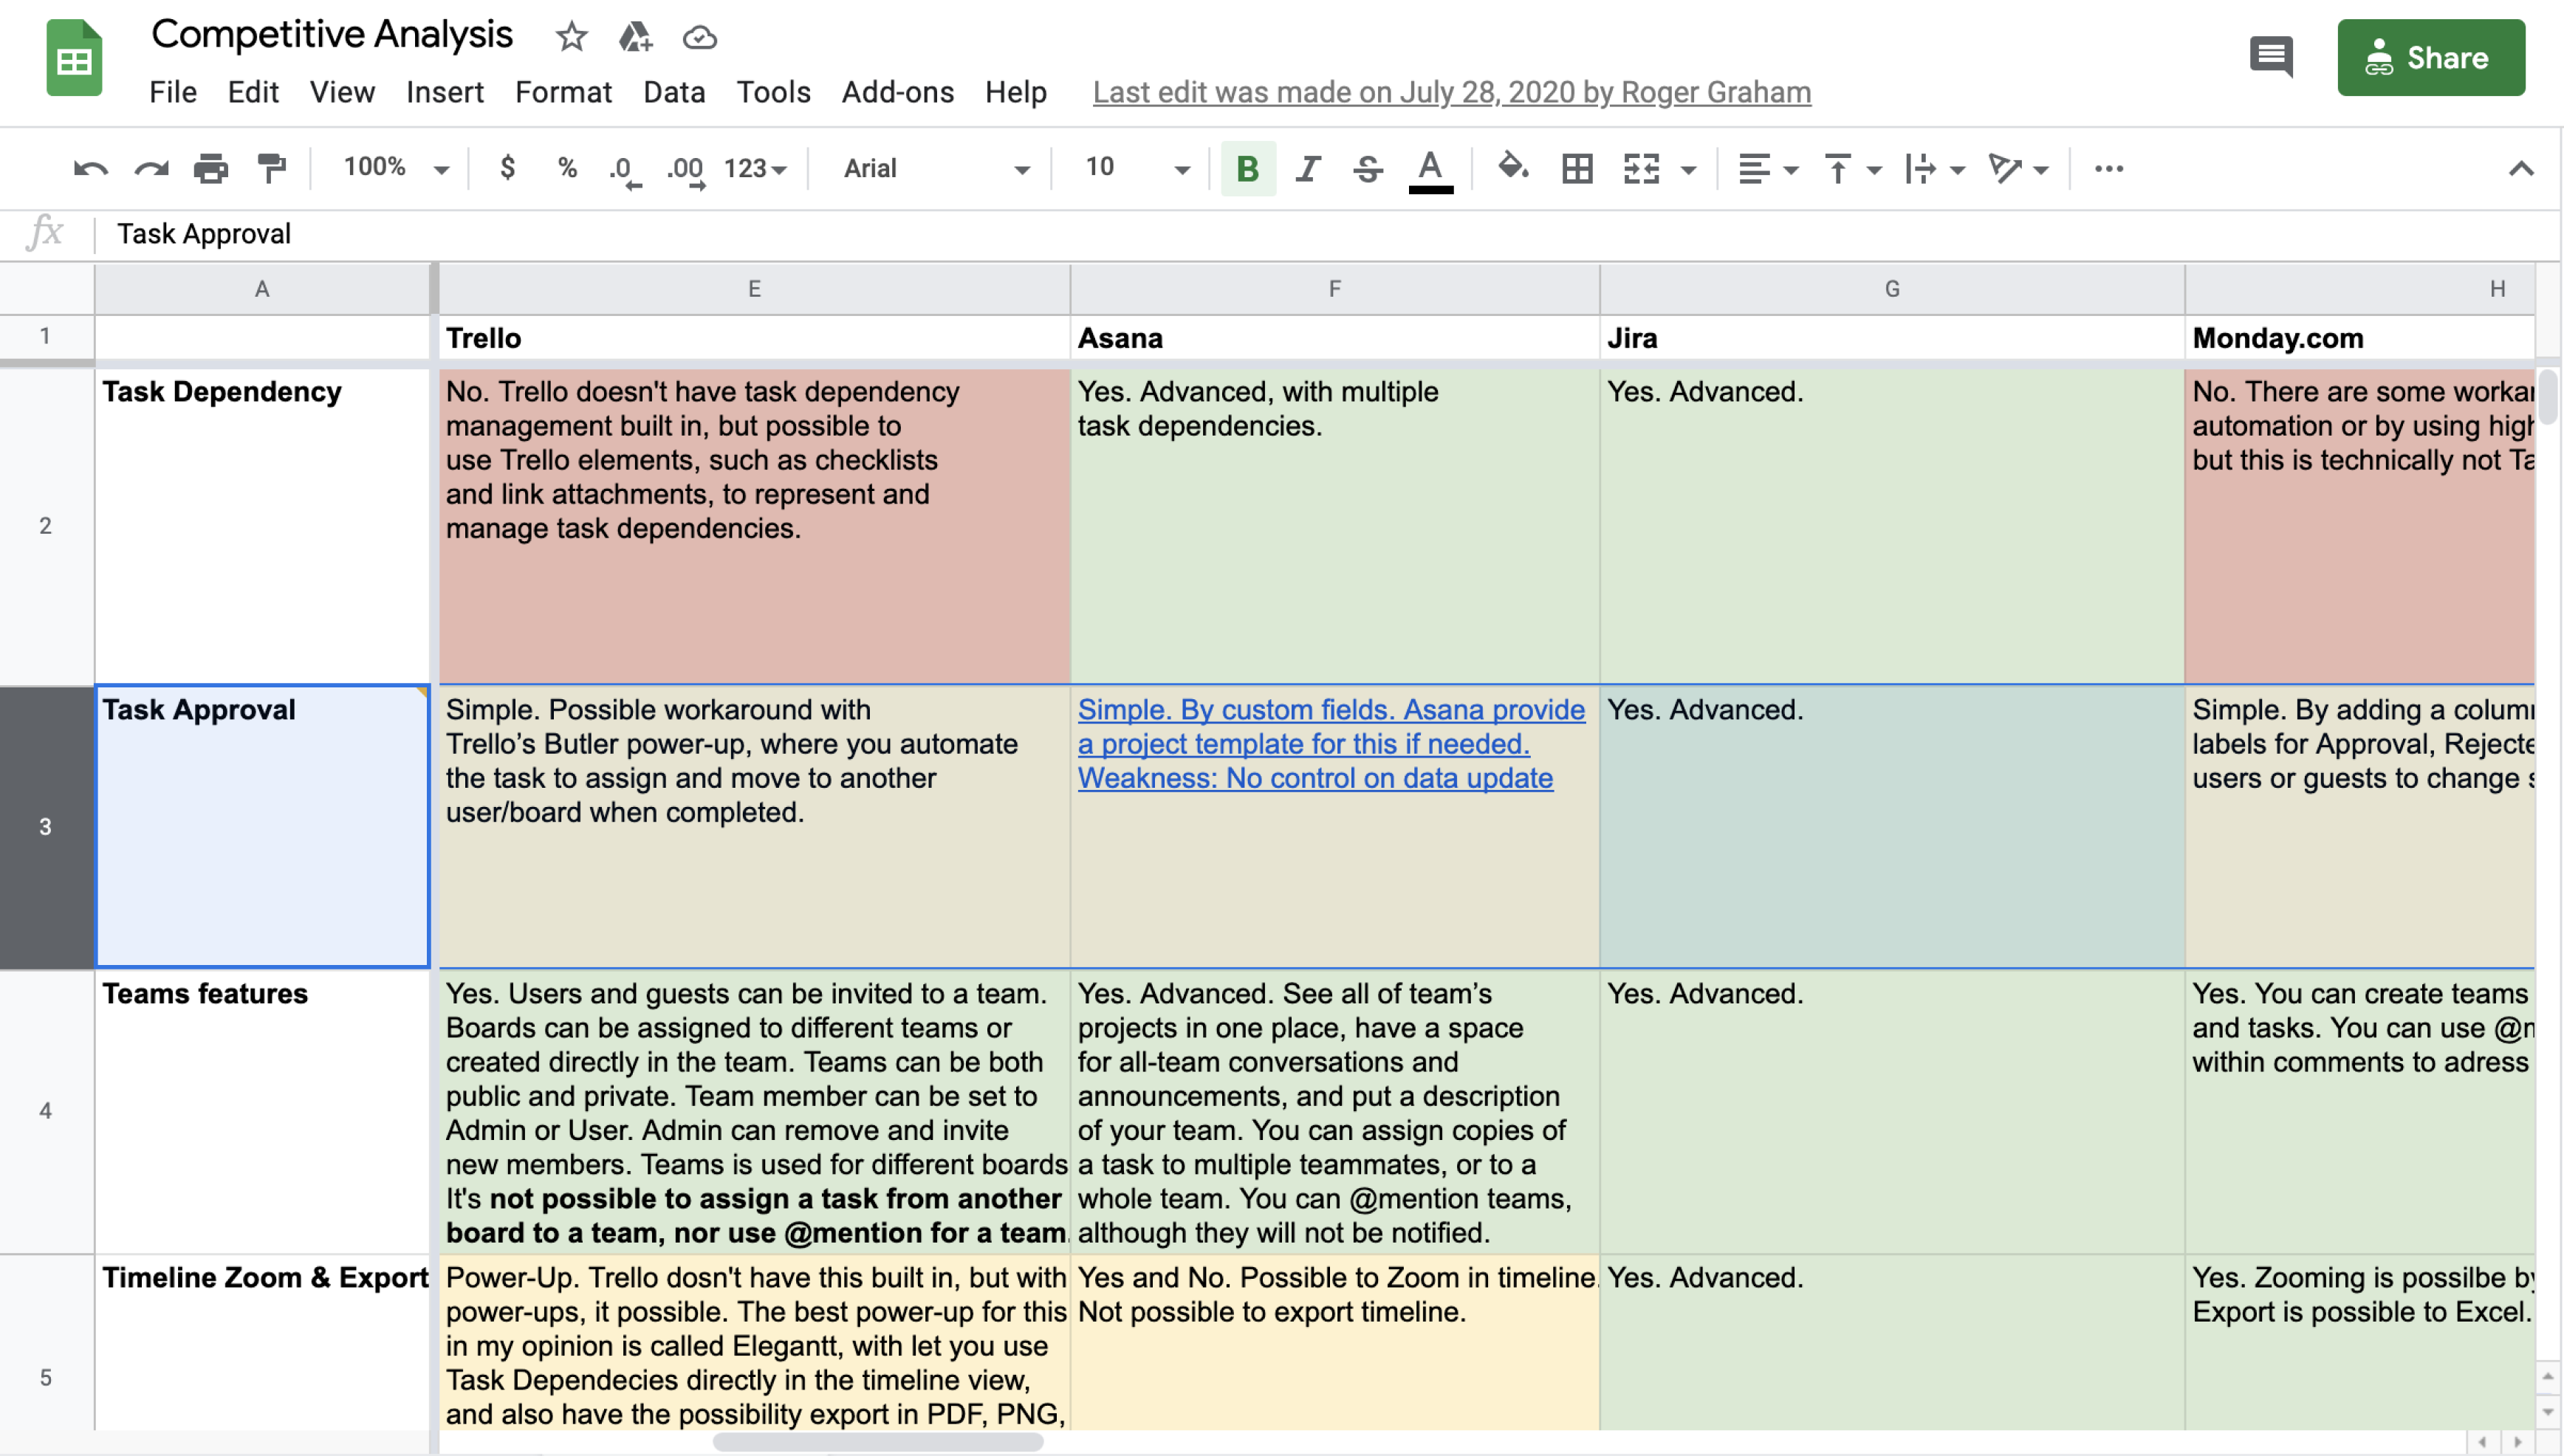Increase decimal places
This screenshot has width=2564, height=1456.
(686, 170)
